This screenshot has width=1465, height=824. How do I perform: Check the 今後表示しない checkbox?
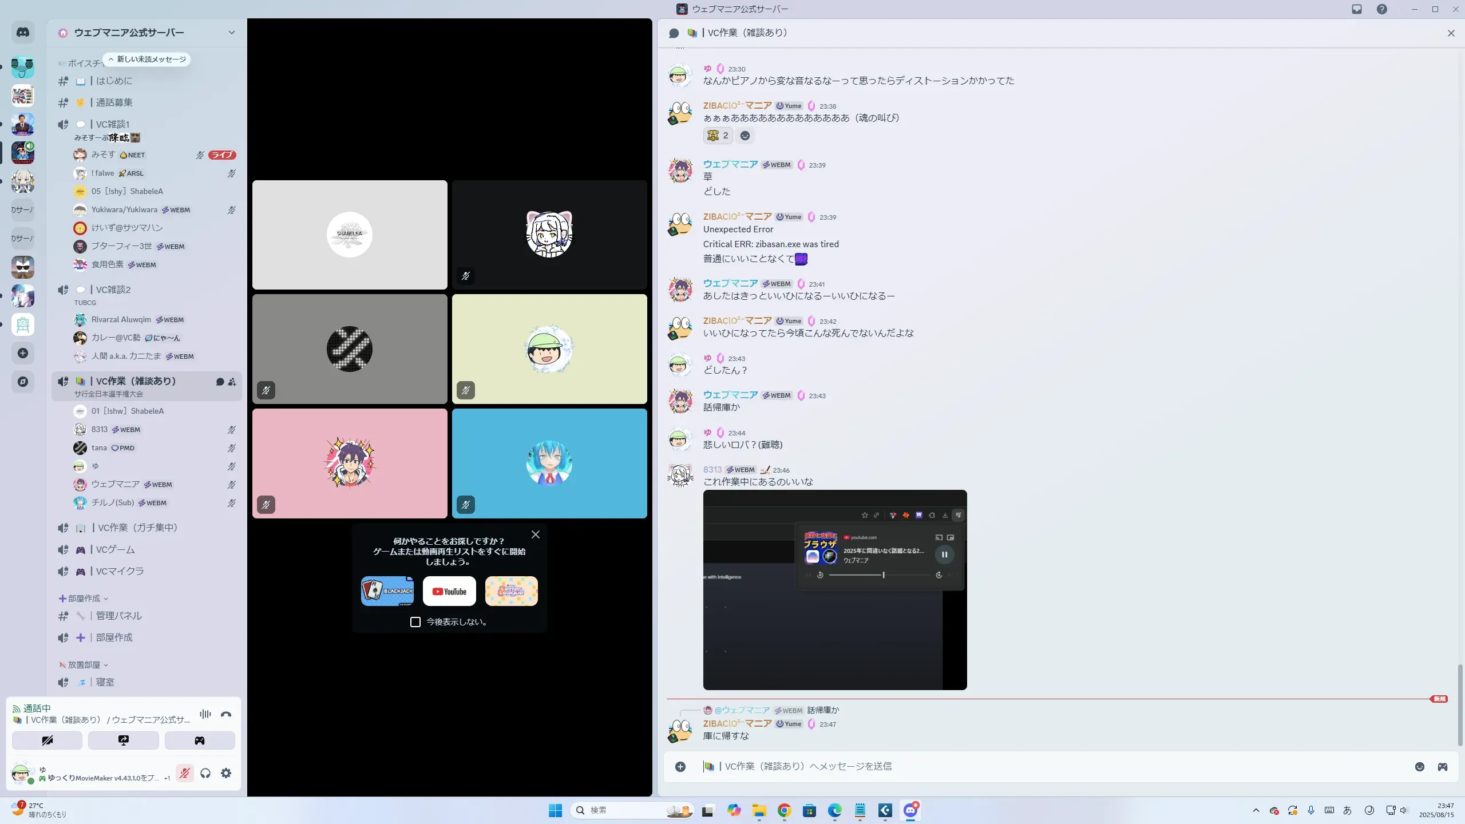[x=415, y=622]
